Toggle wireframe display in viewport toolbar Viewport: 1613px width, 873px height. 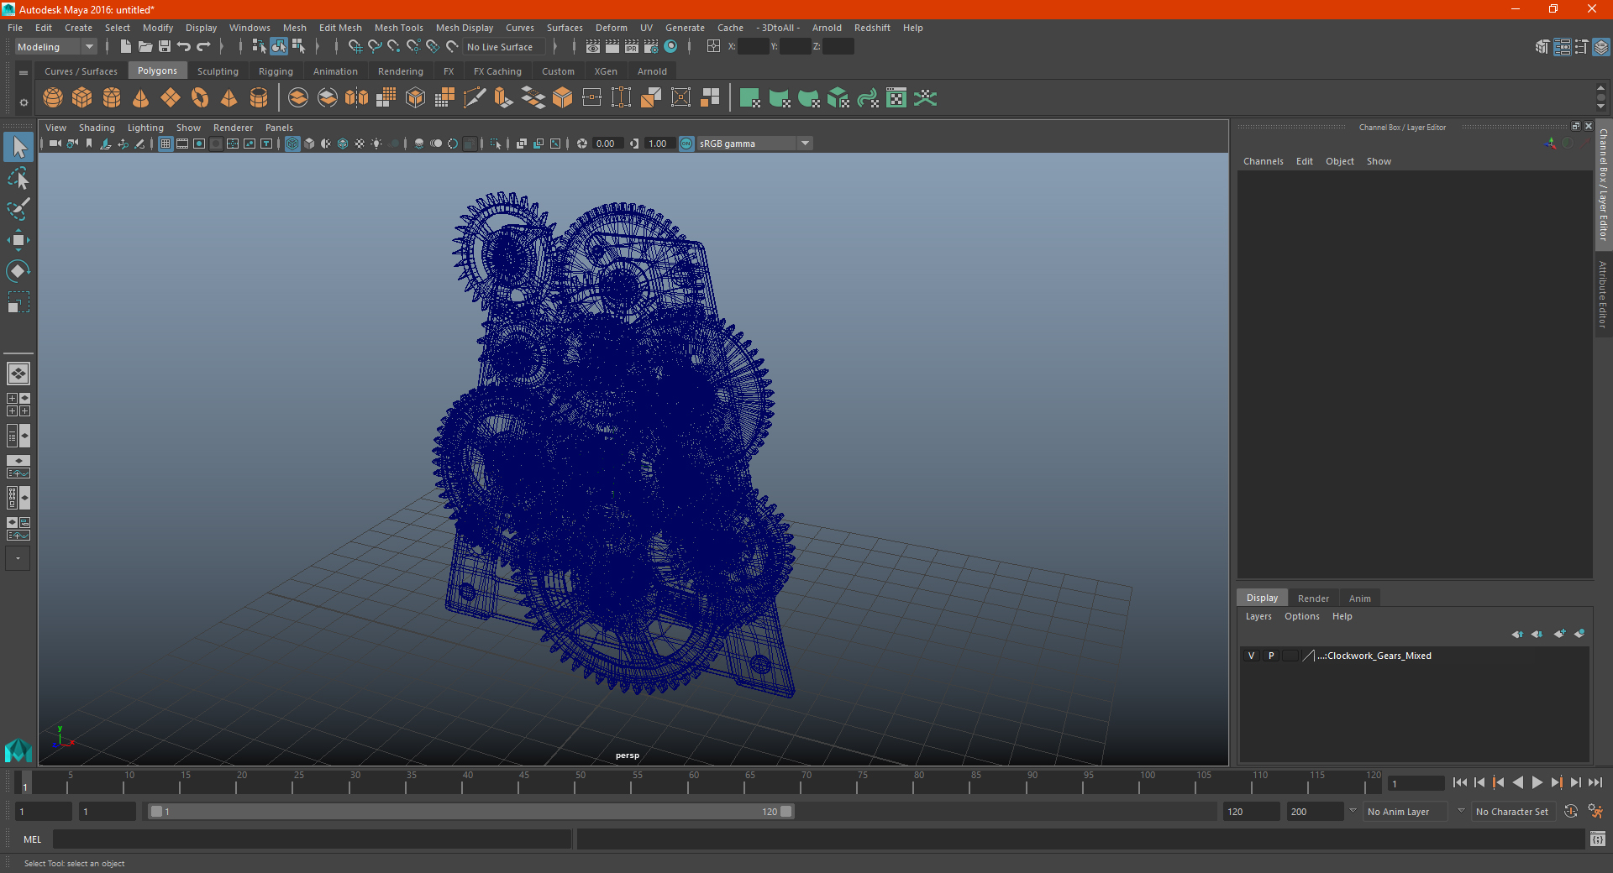(292, 144)
